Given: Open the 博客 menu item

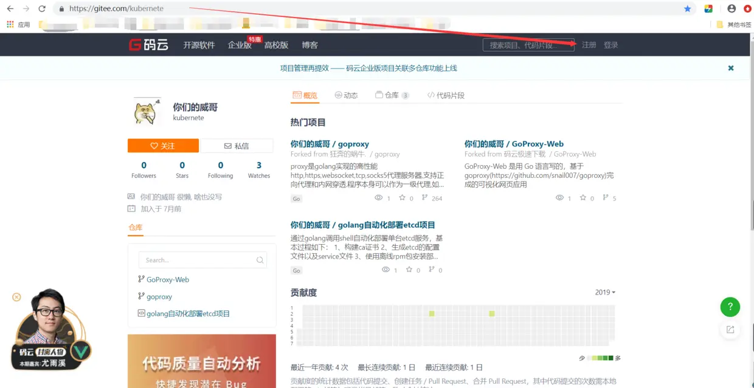Looking at the screenshot, I should point(310,45).
